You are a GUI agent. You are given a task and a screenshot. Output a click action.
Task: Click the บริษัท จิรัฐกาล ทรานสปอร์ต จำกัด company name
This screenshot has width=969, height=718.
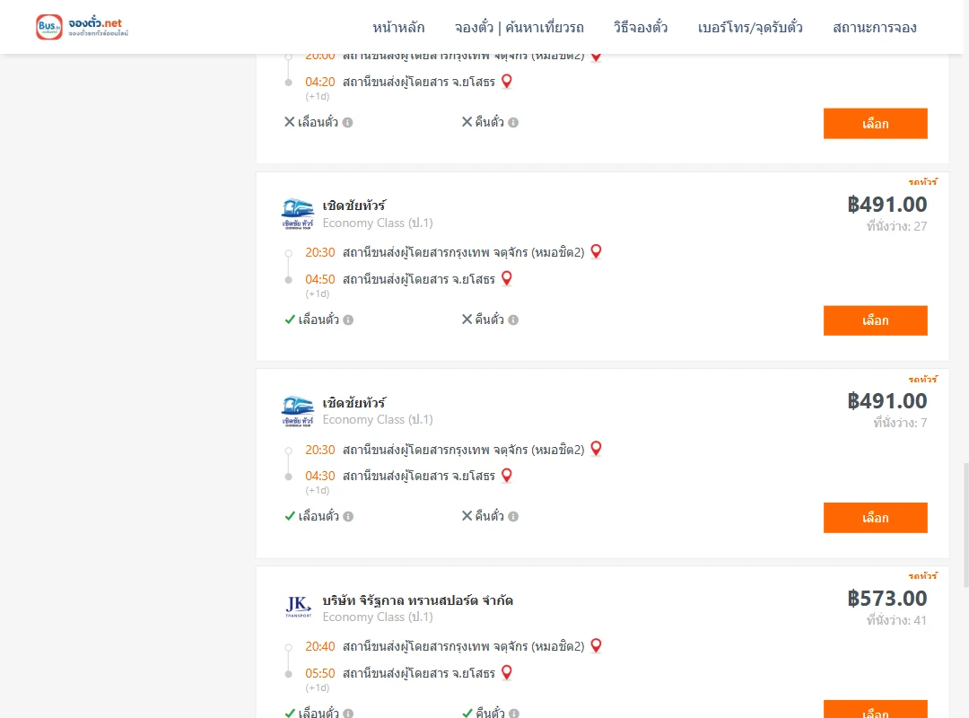(x=418, y=600)
